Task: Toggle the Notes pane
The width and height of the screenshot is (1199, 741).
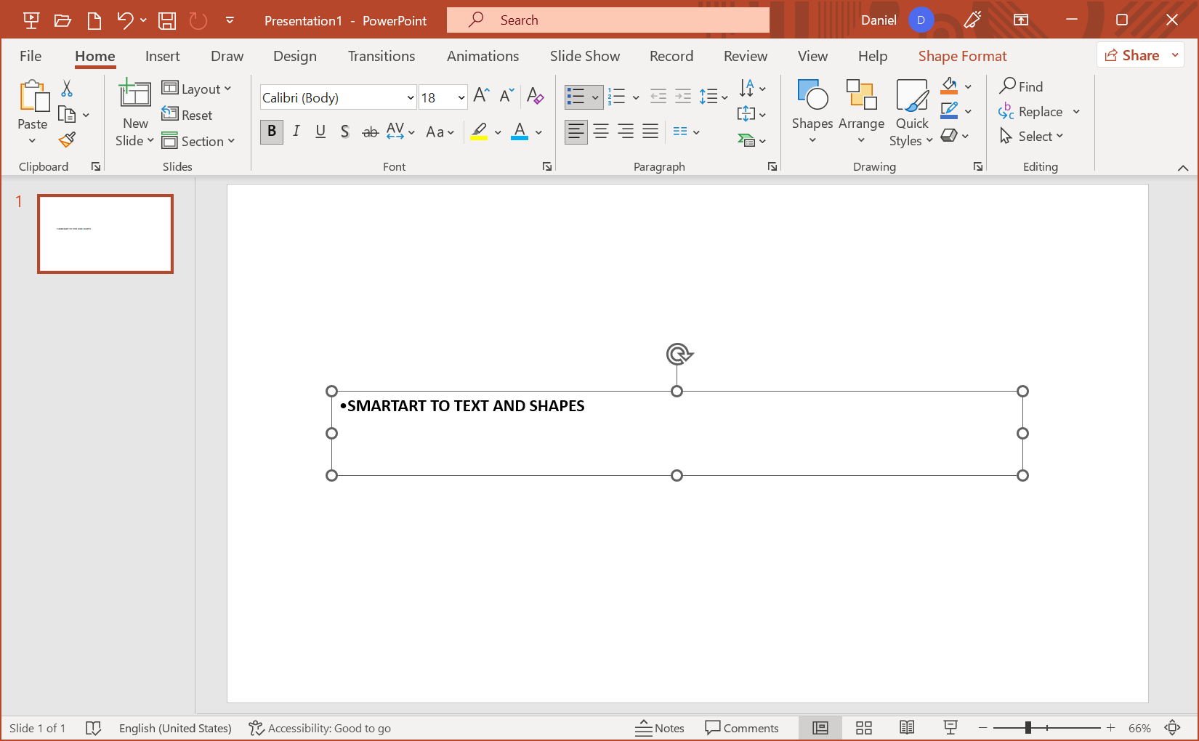Action: coord(660,727)
